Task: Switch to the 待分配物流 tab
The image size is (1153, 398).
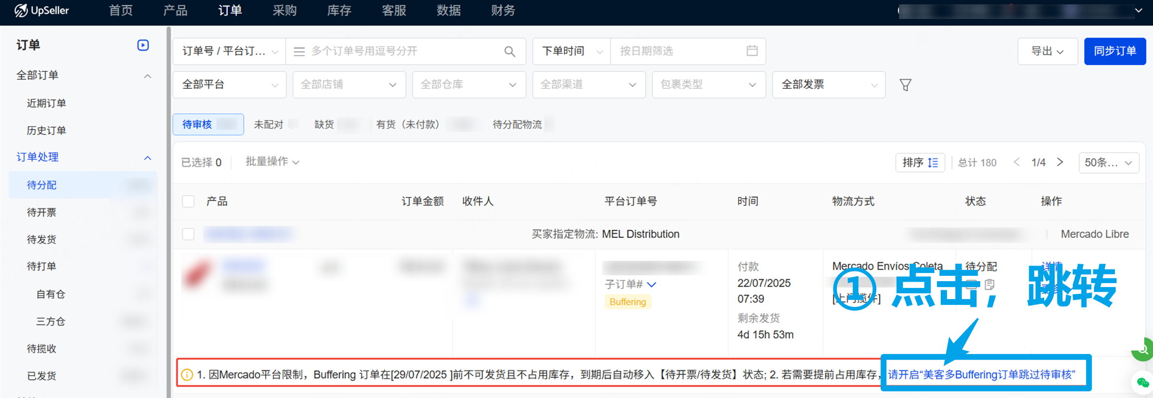Action: point(517,125)
